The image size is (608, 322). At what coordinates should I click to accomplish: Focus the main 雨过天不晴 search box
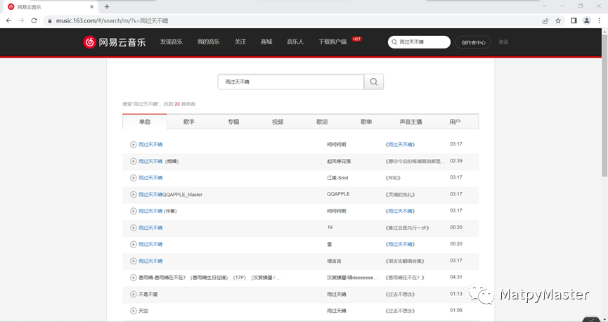click(x=291, y=82)
